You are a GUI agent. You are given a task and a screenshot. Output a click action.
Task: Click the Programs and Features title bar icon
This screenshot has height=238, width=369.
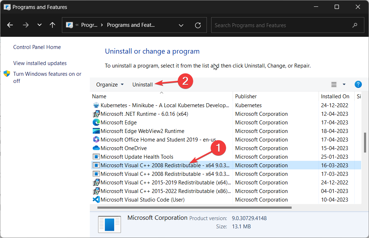point(7,7)
